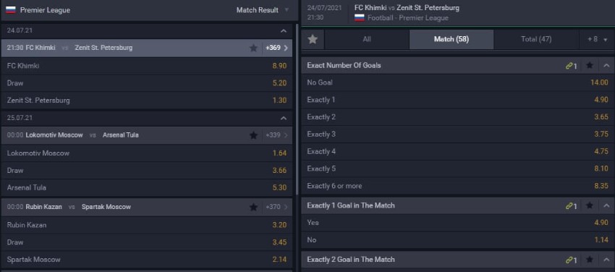
Task: Click the favorites star tab beside All
Action: (x=313, y=39)
